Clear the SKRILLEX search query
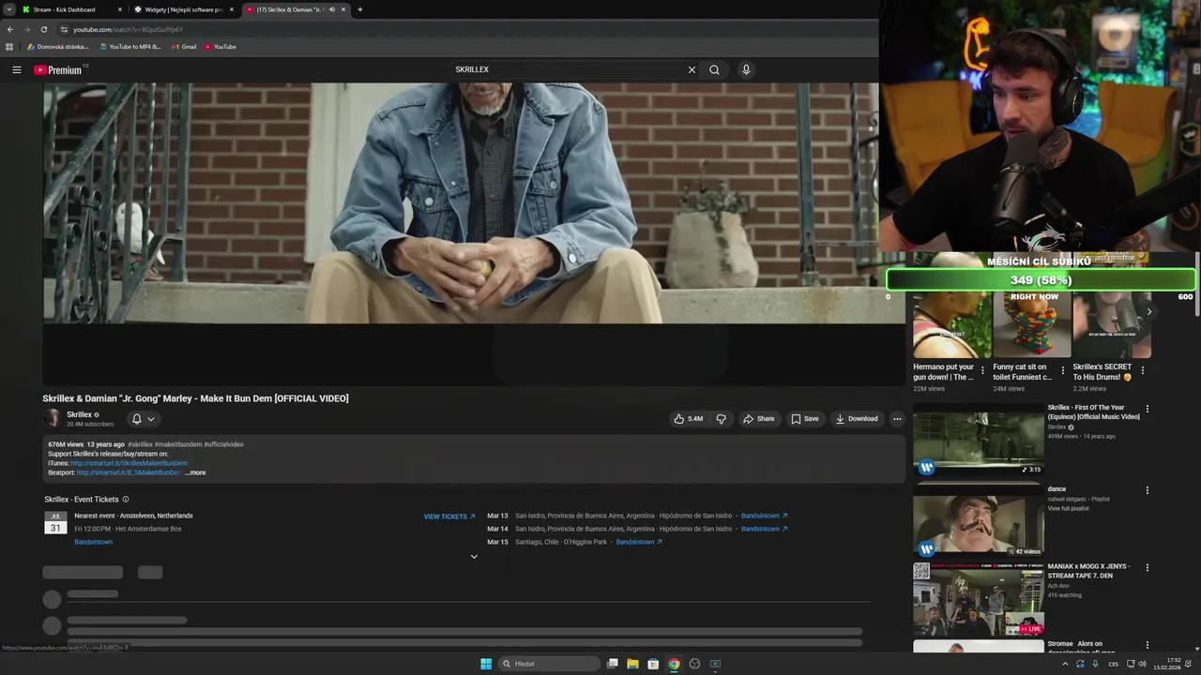Viewport: 1201px width, 675px height. point(692,69)
